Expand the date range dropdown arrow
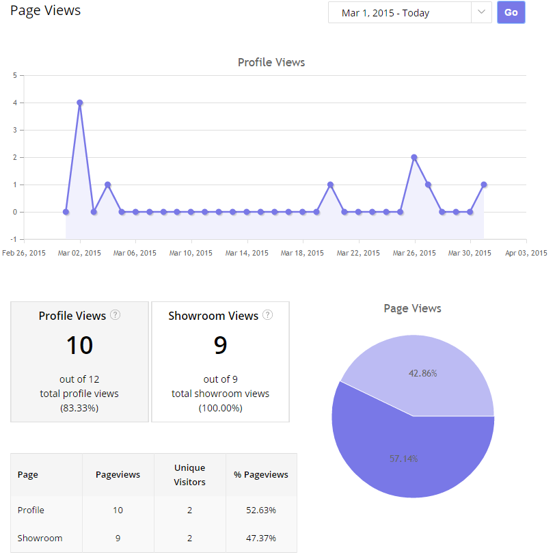The image size is (555, 559). click(x=480, y=12)
